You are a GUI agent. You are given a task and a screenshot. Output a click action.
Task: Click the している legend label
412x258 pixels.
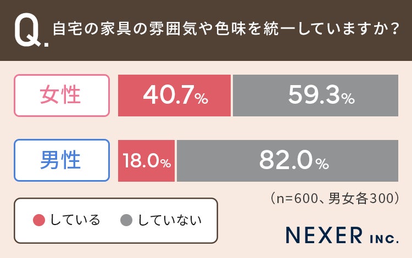(x=75, y=220)
